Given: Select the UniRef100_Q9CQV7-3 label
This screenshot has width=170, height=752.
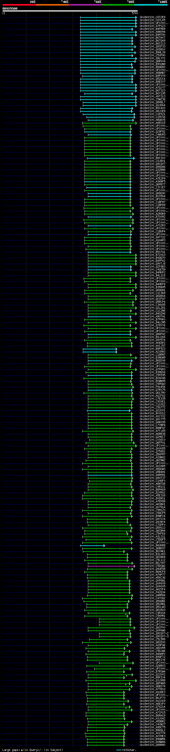Looking at the screenshot, I should [154, 636].
